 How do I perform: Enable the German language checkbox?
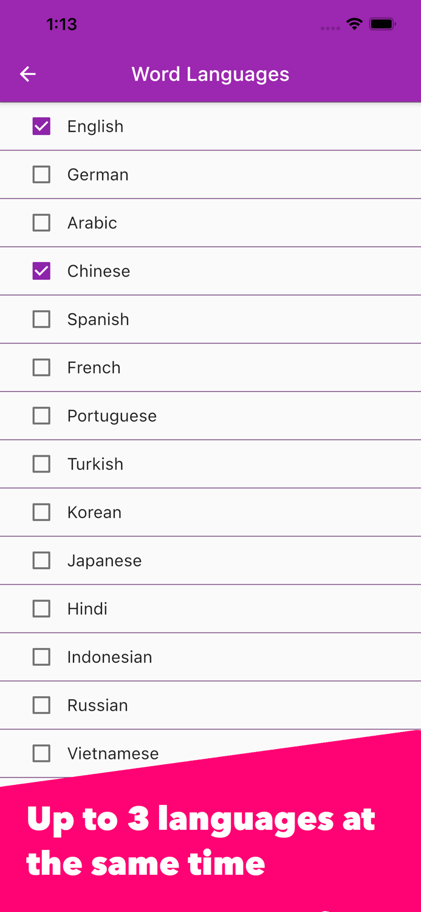(x=41, y=174)
